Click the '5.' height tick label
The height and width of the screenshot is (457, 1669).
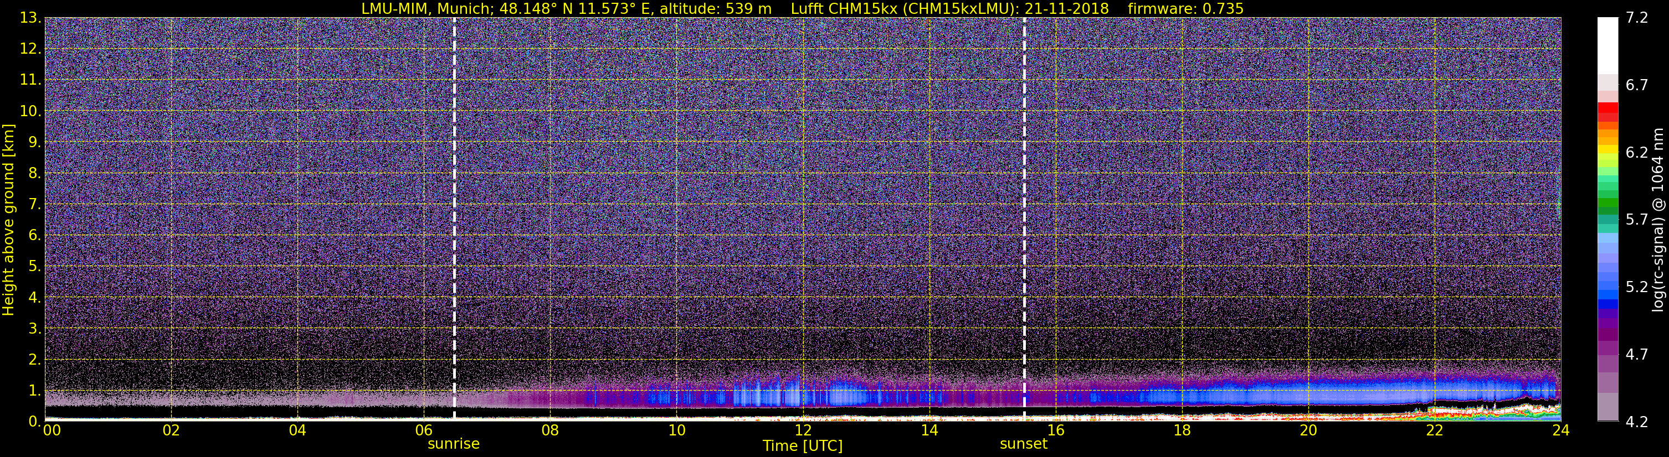34,267
